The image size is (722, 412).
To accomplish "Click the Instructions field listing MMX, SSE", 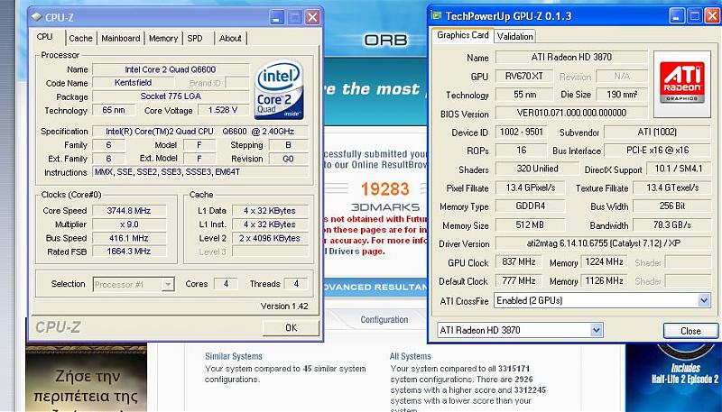I will [200, 172].
